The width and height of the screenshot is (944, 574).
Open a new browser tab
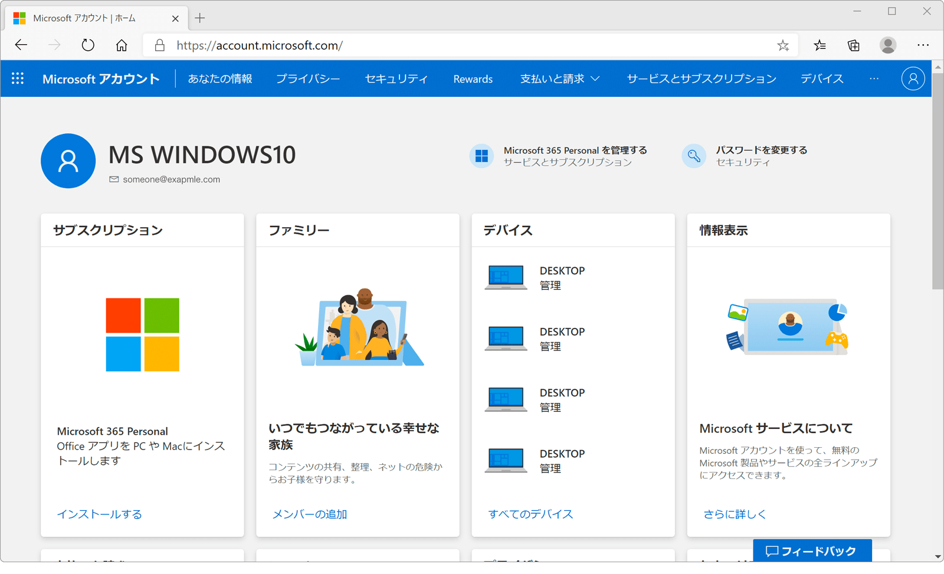click(200, 18)
